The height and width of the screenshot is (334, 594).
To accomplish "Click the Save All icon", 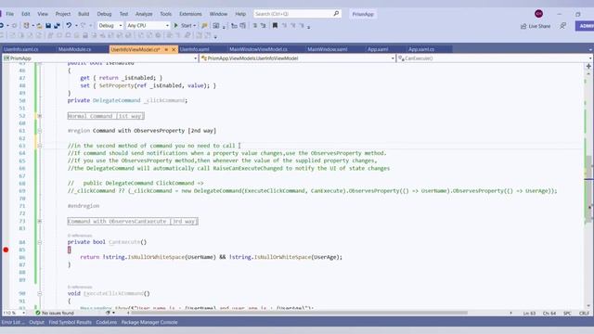I will click(x=57, y=26).
